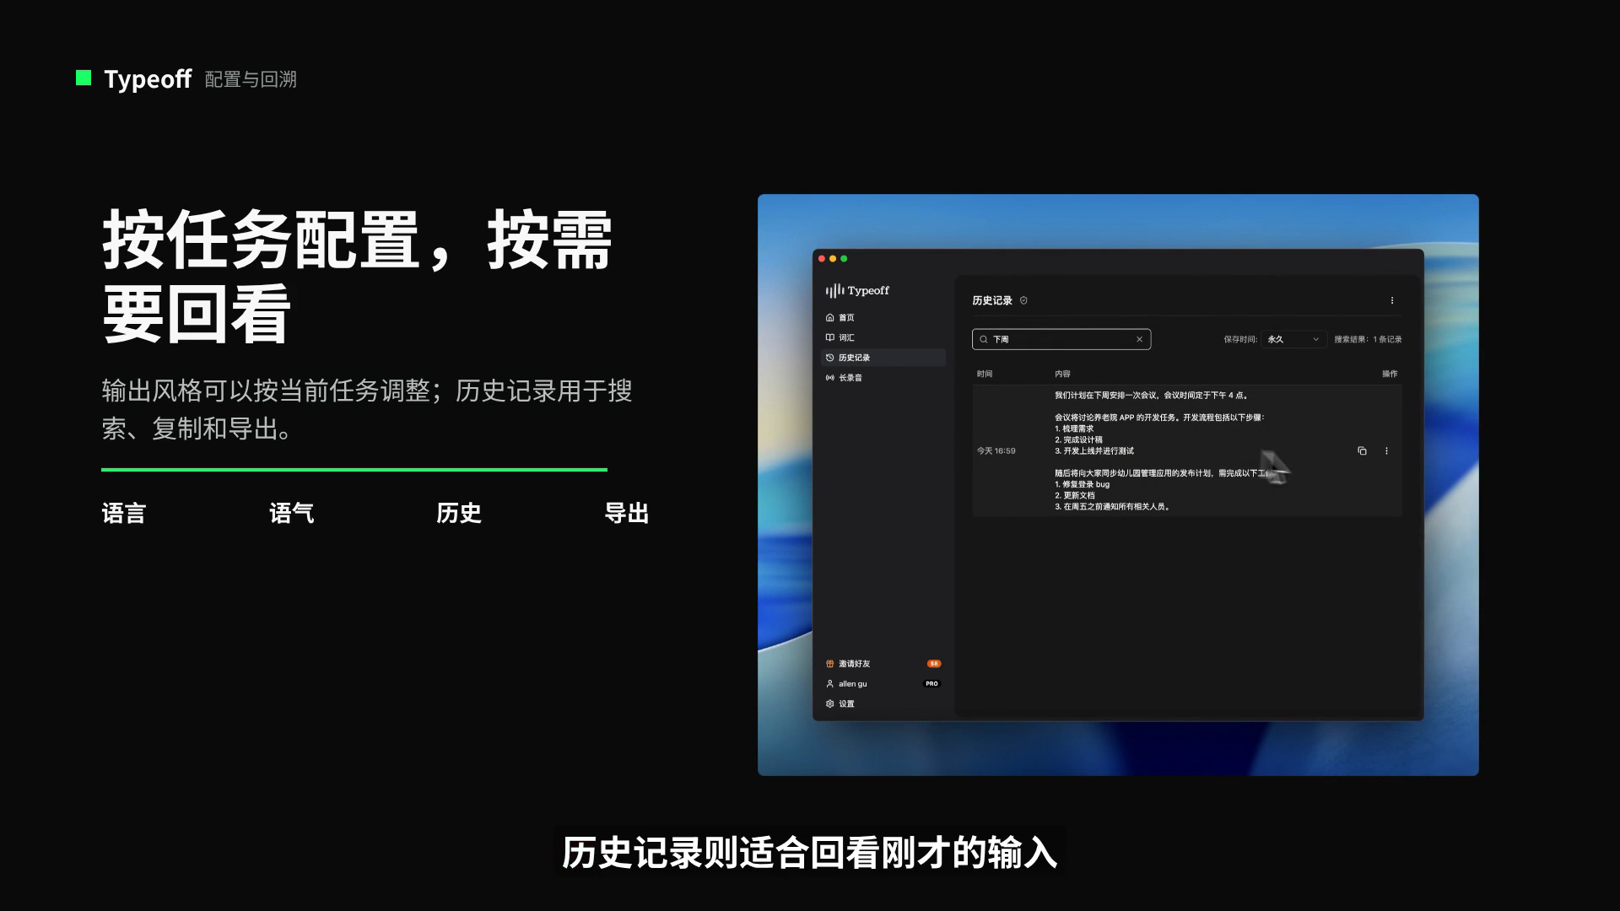Click shield icon next to 历史记录 title

pos(1023,300)
